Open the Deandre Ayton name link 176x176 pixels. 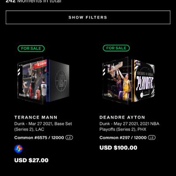point(122,117)
